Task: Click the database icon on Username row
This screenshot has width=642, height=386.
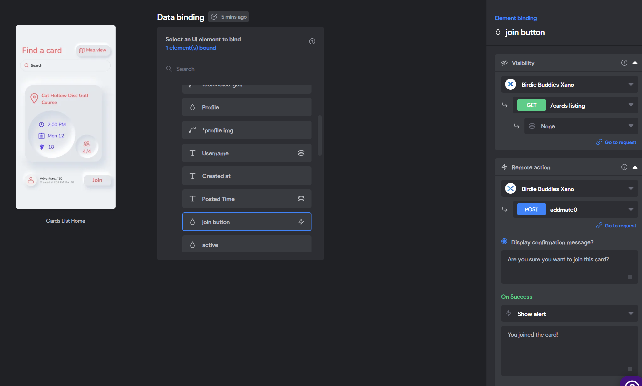Action: tap(301, 153)
